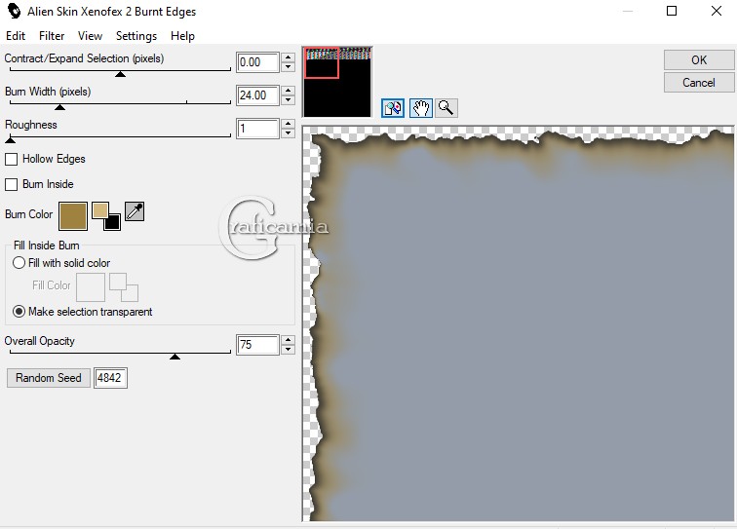Increase Contract/Expand Selection value with the up arrow

(288, 57)
